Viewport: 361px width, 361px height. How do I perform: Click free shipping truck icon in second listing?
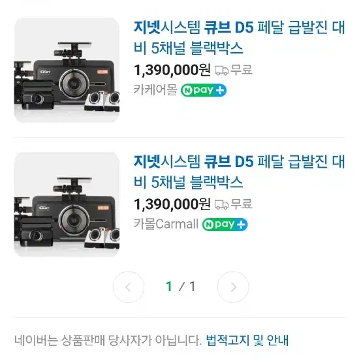pos(221,204)
